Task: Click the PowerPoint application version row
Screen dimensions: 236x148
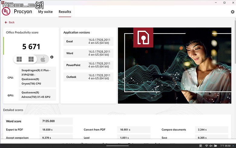Action: coord(88,65)
